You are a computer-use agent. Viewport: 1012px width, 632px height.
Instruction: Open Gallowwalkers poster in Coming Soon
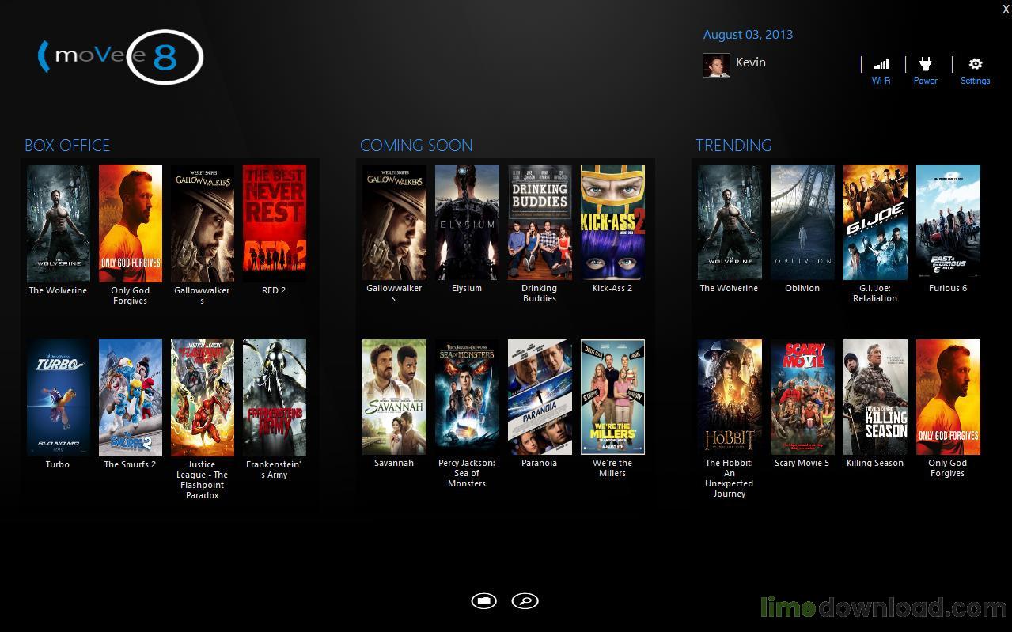[394, 222]
